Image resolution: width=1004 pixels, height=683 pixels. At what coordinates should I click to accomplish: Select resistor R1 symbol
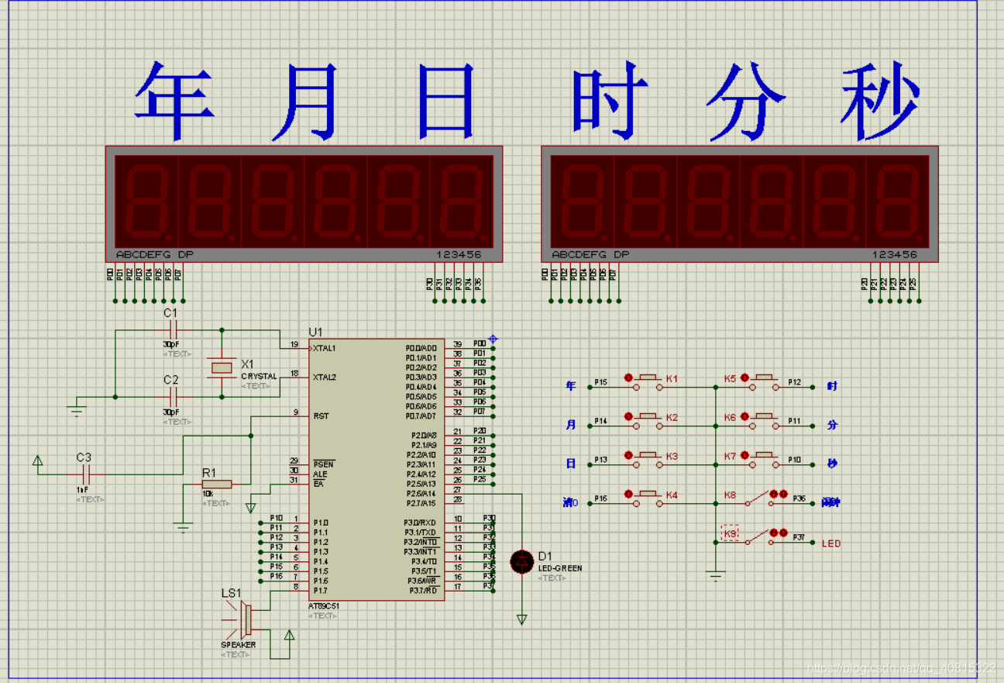[216, 485]
